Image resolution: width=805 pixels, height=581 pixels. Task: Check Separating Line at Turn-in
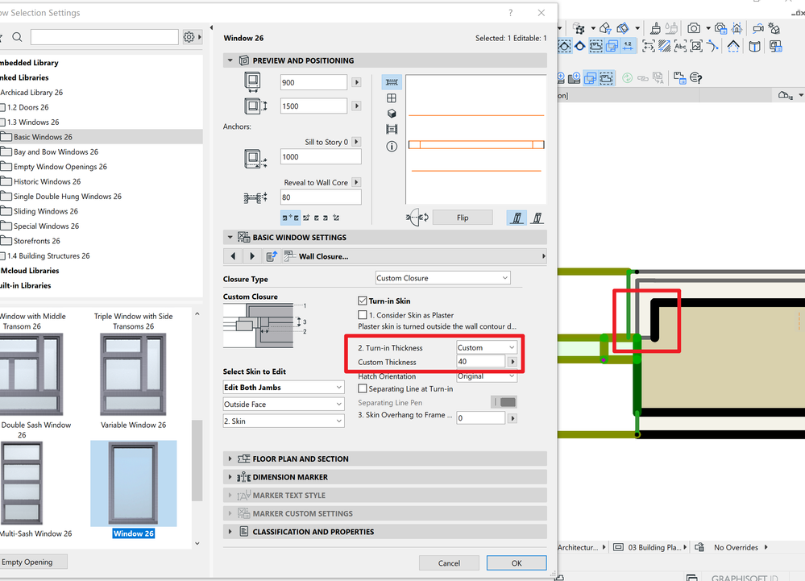[363, 388]
